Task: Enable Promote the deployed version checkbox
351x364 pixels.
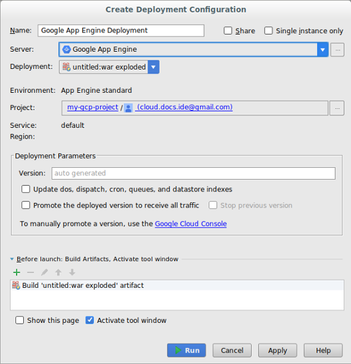Action: click(x=26, y=206)
